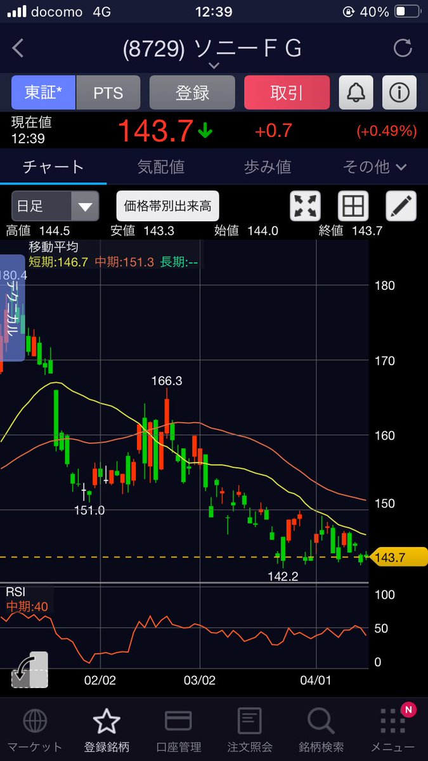This screenshot has height=761, width=428.
Task: Tap red 取引 trade button
Action: coord(287,93)
